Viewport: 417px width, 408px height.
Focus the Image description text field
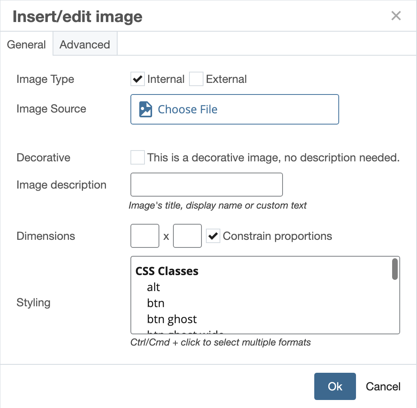[x=206, y=185]
